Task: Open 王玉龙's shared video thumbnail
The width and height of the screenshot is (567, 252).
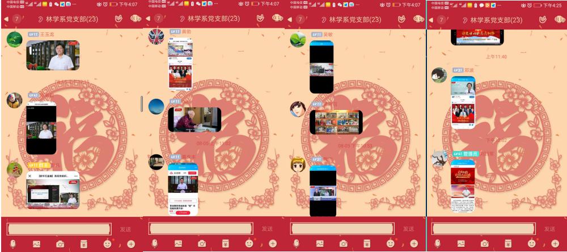Action: (x=53, y=54)
